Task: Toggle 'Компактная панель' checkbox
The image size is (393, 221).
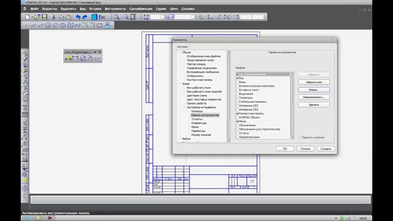Action: 238,114
